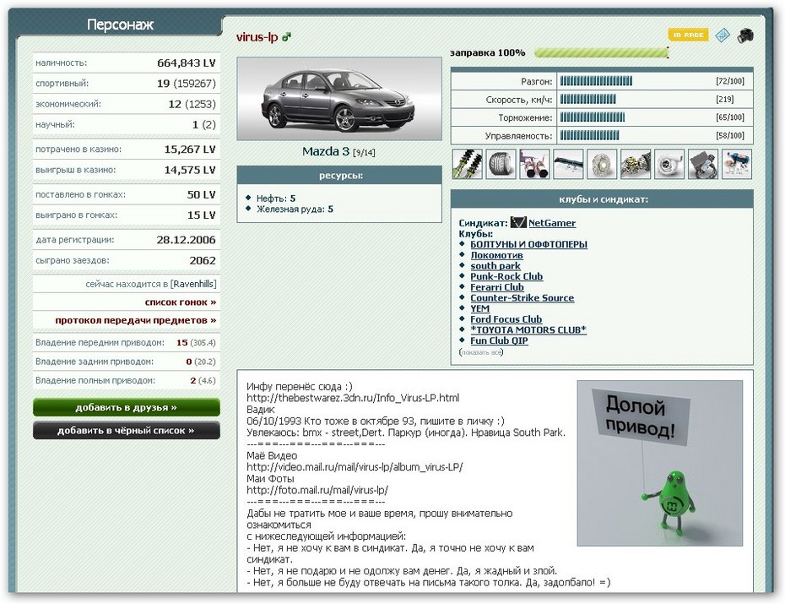This screenshot has height=604, width=785.
Task: Click the Управляемость stat bar
Action: click(589, 135)
